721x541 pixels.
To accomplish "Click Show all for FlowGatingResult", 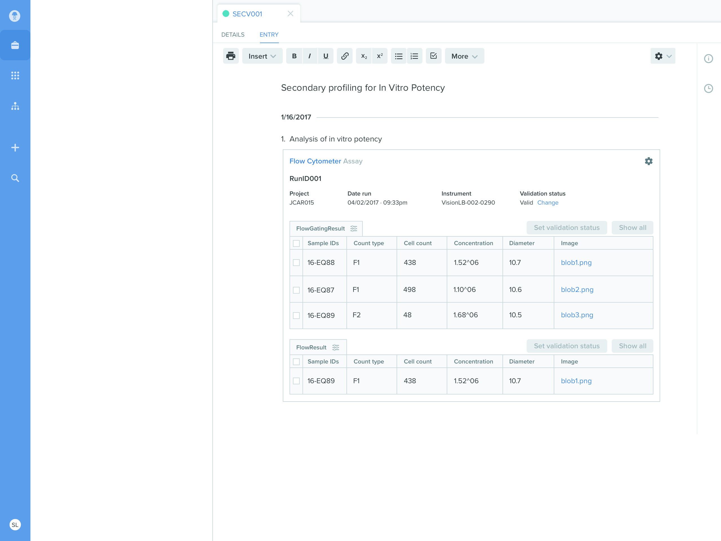I will pos(632,228).
